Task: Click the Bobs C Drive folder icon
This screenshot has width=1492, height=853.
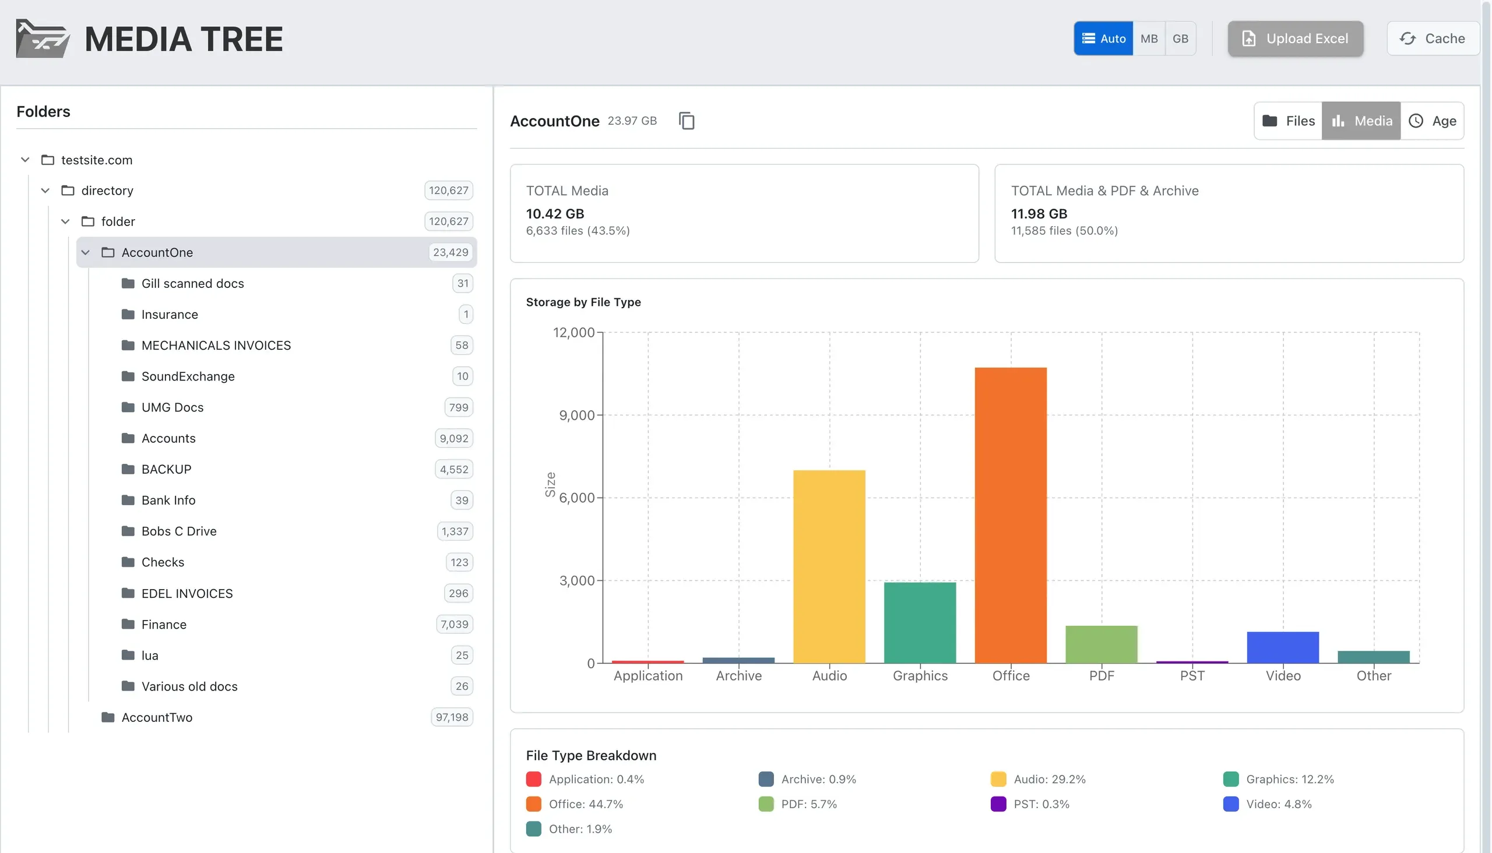Action: tap(128, 531)
